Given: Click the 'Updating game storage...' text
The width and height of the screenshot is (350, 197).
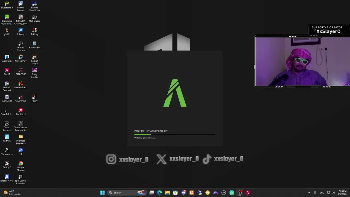Looking at the screenshot, I should [x=145, y=138].
